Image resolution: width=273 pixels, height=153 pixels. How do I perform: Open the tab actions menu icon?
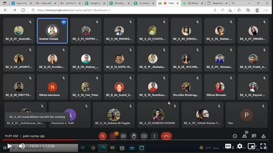pos(5,3)
